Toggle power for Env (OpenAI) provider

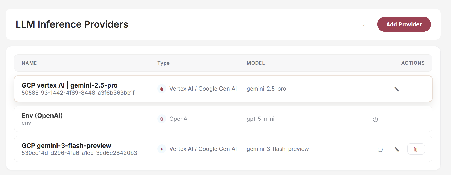point(375,119)
